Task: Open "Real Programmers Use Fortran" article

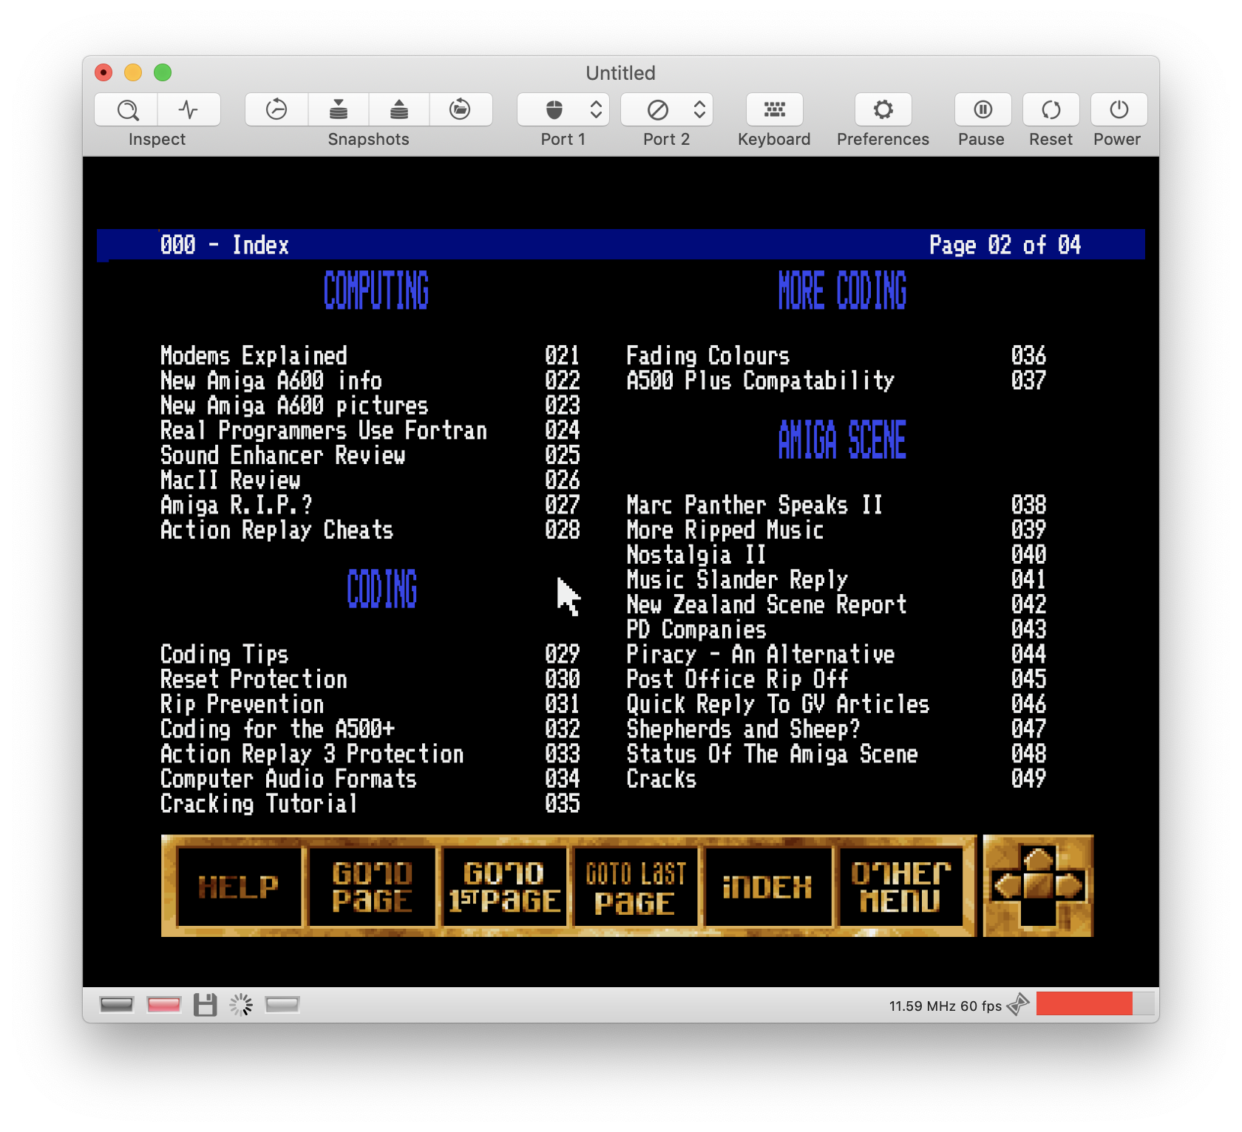Action: pyautogui.click(x=324, y=431)
